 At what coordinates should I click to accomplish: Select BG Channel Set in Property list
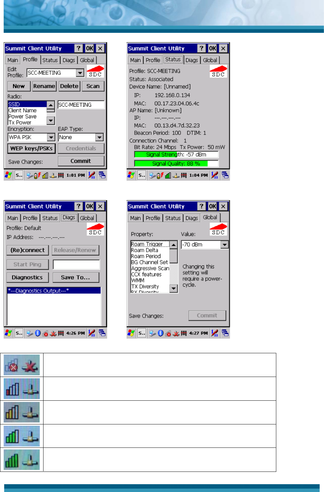[x=150, y=262]
